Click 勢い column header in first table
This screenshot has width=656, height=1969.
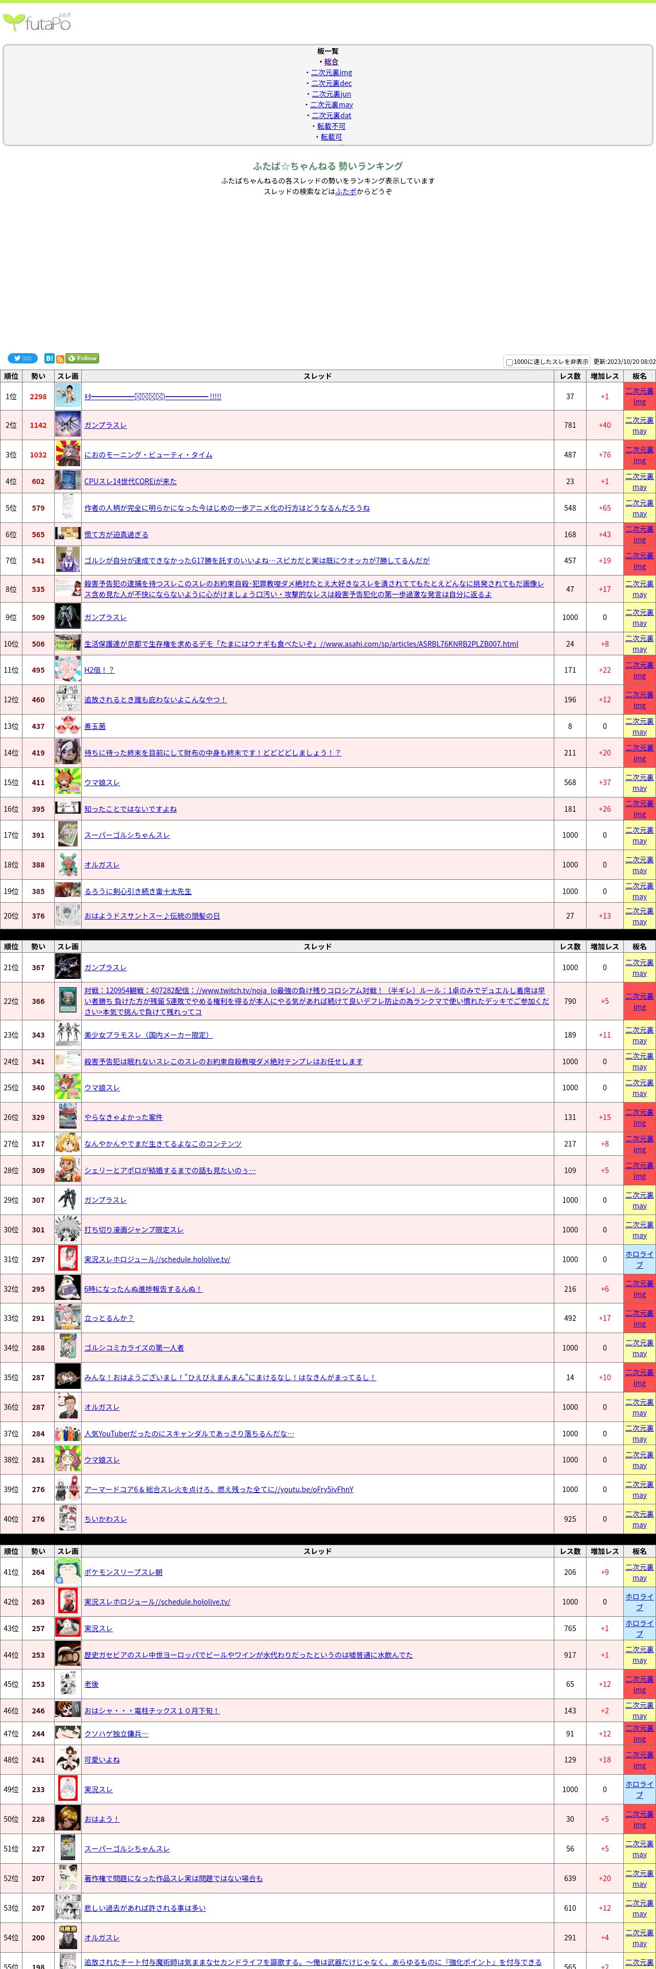38,376
